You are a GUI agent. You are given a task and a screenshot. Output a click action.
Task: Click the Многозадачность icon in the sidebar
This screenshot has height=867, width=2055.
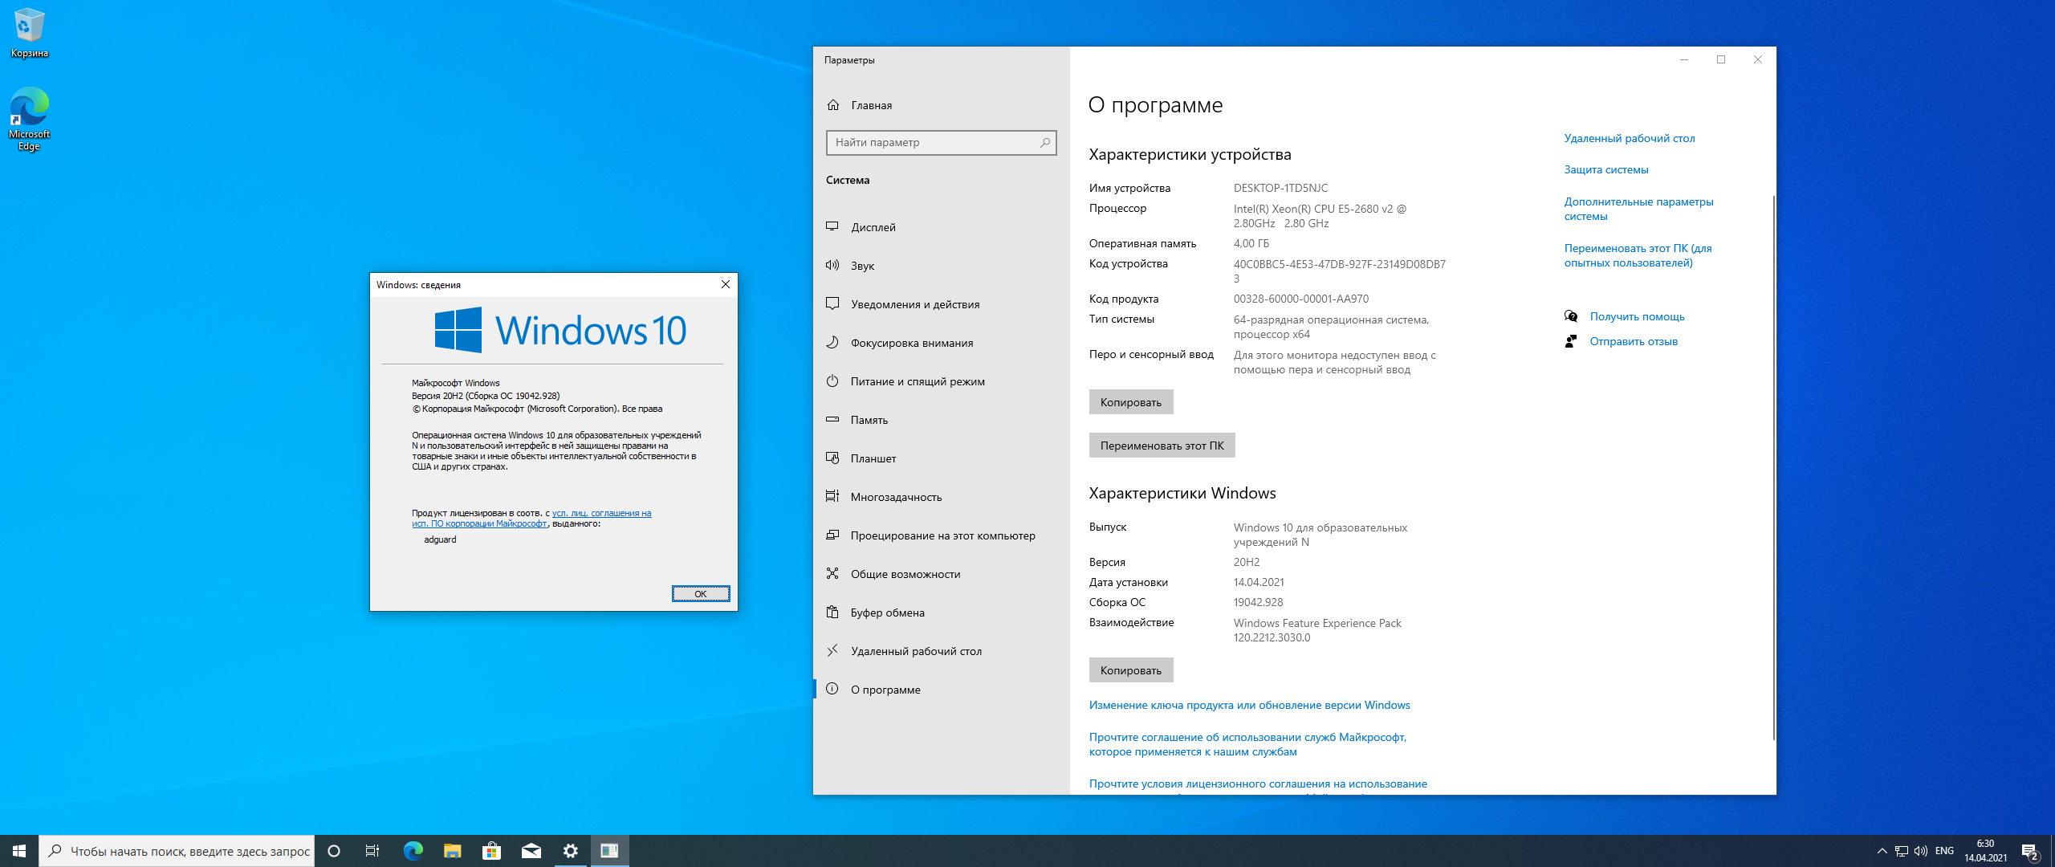click(x=832, y=496)
